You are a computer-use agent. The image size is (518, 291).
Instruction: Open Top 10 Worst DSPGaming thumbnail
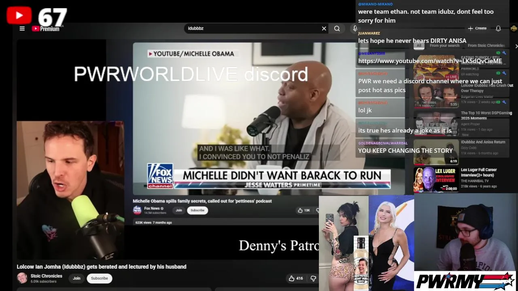point(436,124)
